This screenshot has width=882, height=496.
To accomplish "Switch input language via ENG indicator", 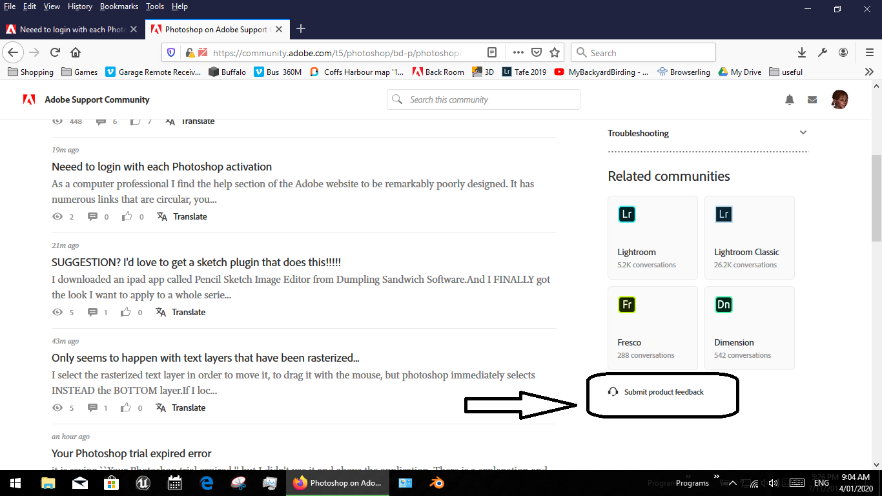I will pyautogui.click(x=821, y=482).
